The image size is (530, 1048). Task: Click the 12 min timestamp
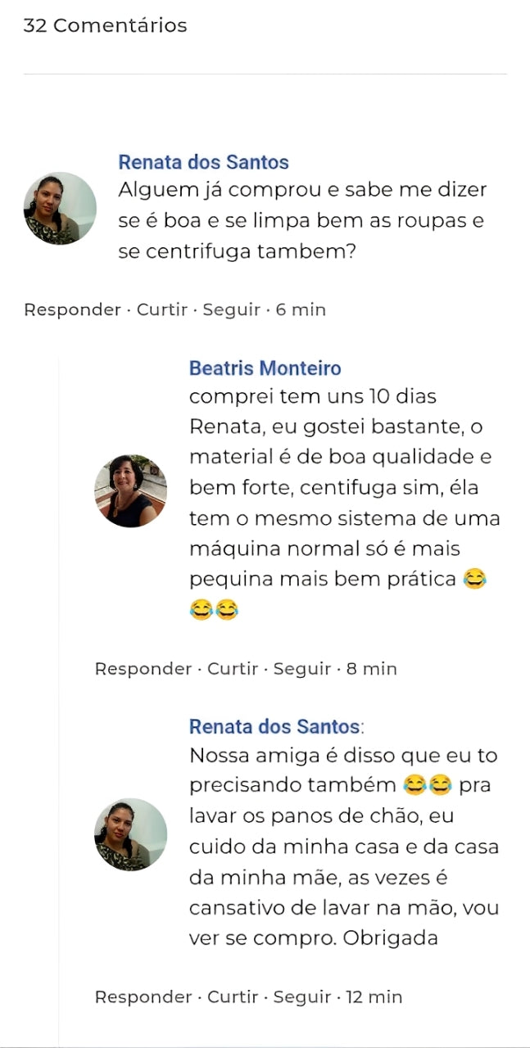tap(374, 996)
